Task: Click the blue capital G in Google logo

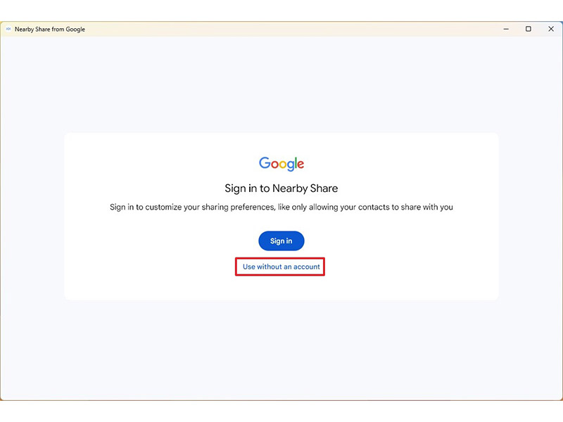Action: pos(265,162)
